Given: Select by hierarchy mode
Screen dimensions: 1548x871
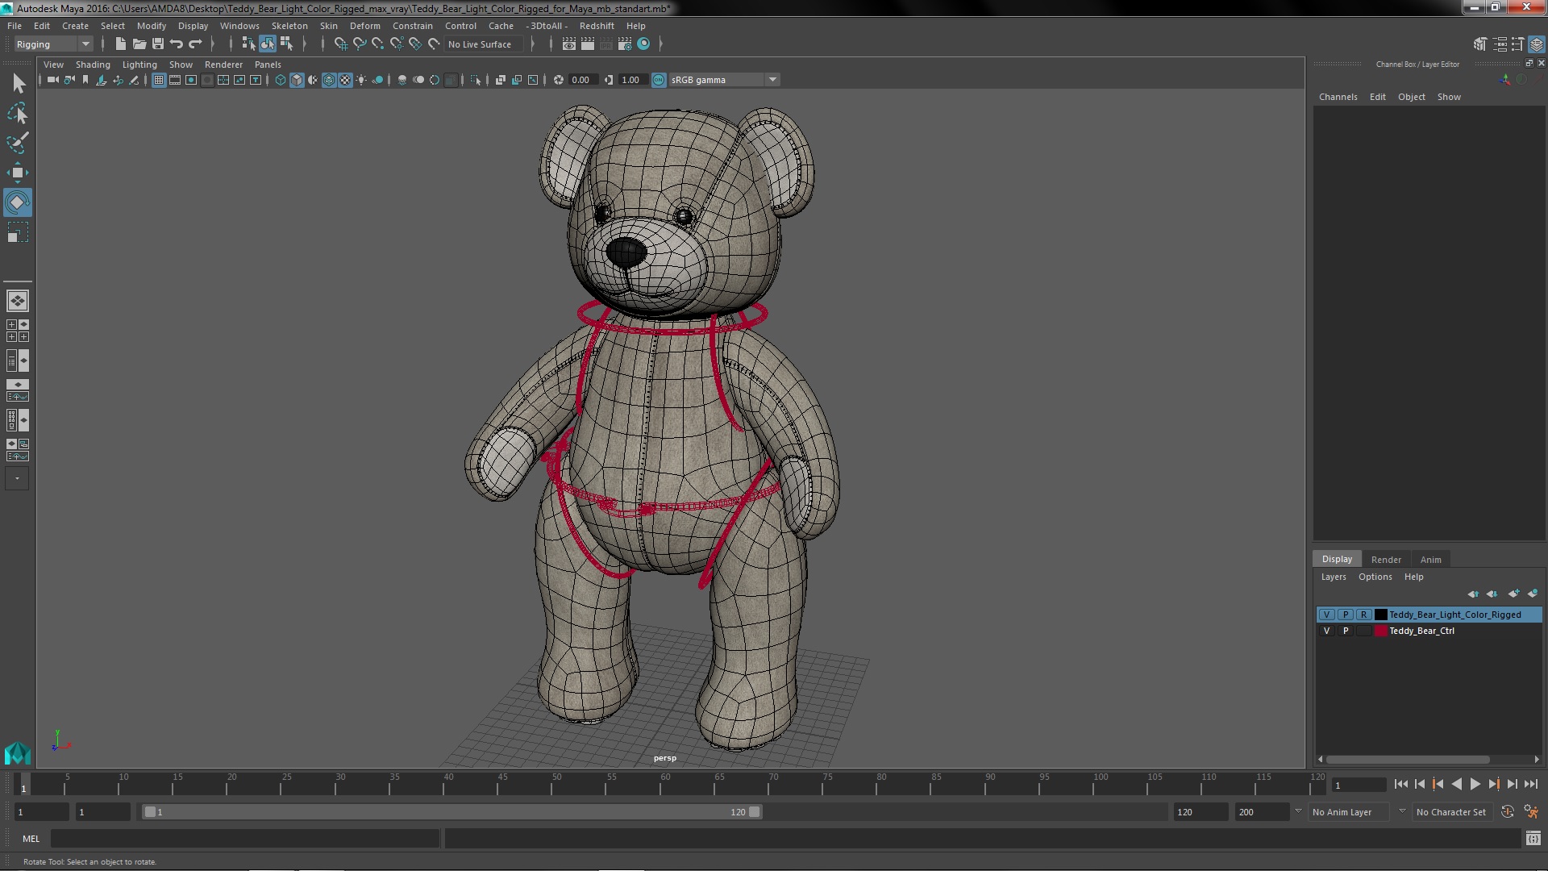Looking at the screenshot, I should 248,44.
